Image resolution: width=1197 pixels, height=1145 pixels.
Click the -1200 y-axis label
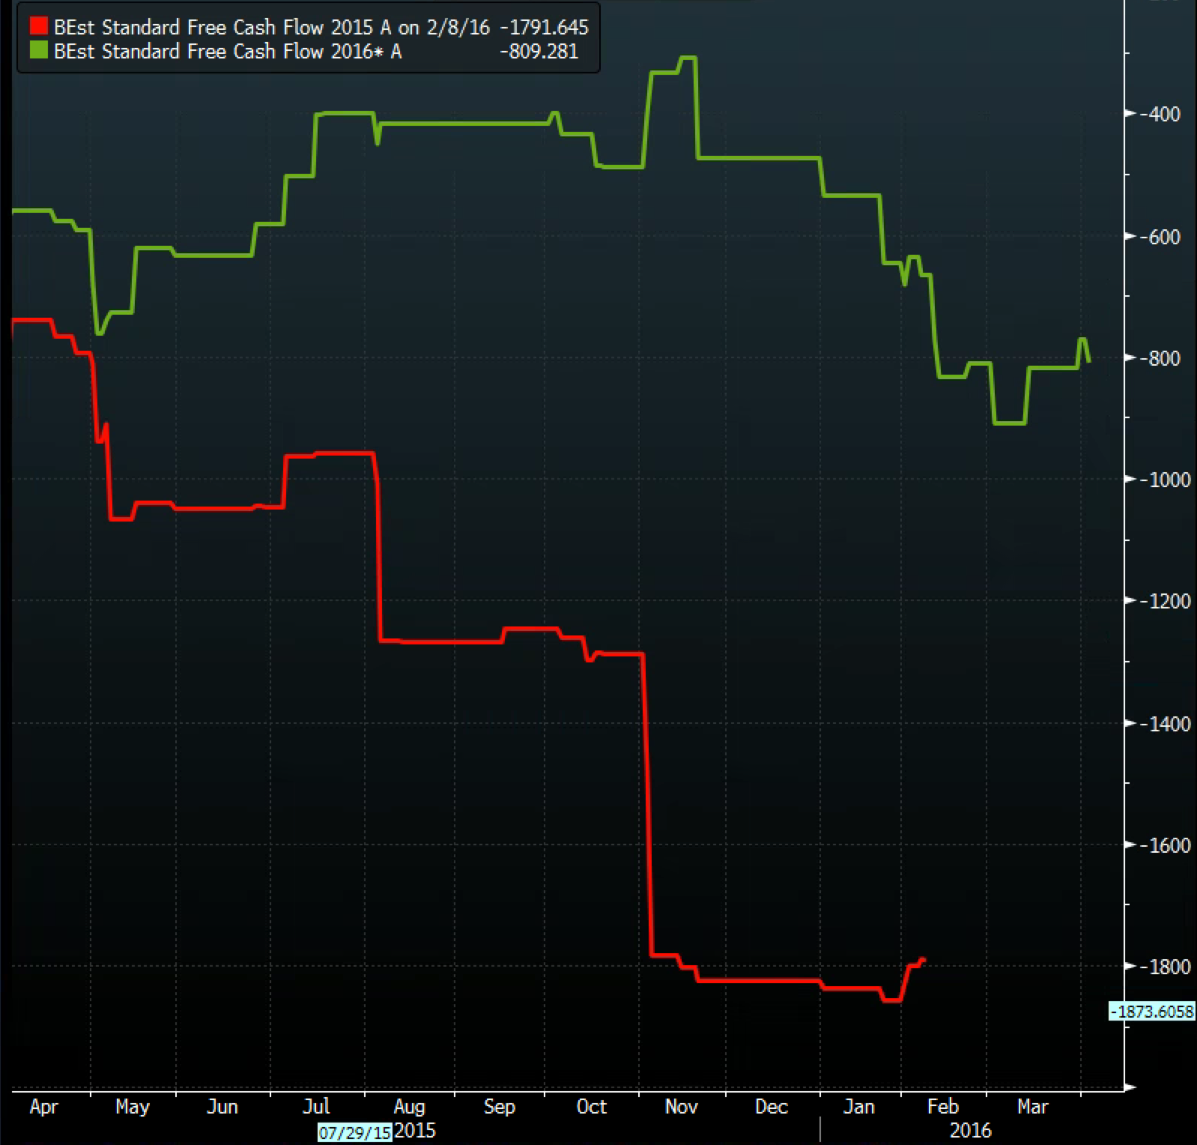pos(1166,601)
